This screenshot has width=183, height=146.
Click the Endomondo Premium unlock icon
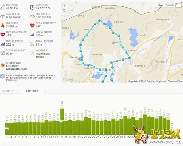pos(3,76)
